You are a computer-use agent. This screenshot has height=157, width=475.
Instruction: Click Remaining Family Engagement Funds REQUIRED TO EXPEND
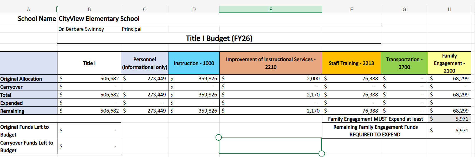[x=375, y=130]
